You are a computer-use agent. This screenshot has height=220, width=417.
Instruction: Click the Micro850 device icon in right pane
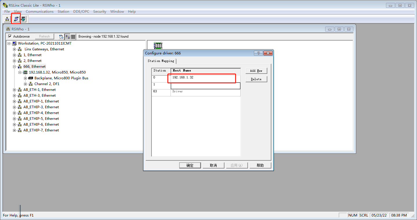click(158, 45)
